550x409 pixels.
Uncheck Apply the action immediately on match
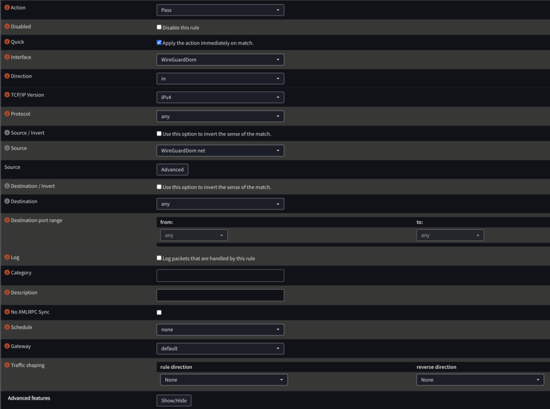click(x=159, y=42)
